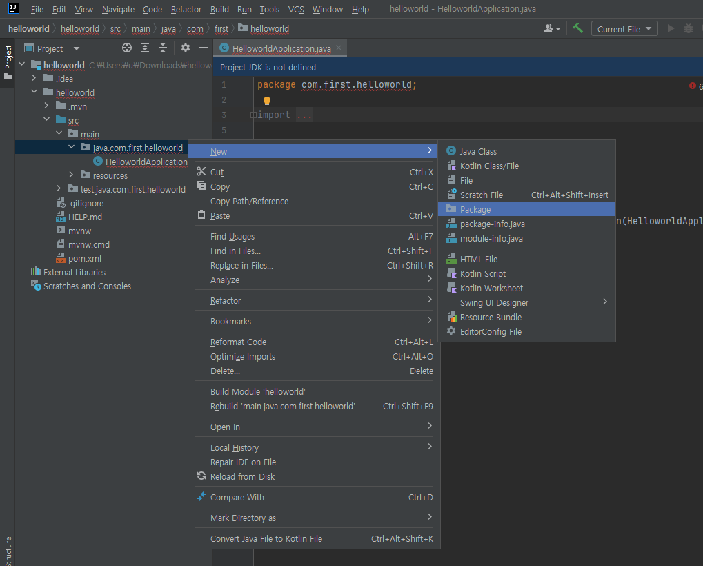This screenshot has height=566, width=703.
Task: Click Find Usages in context menu
Action: pyautogui.click(x=315, y=236)
